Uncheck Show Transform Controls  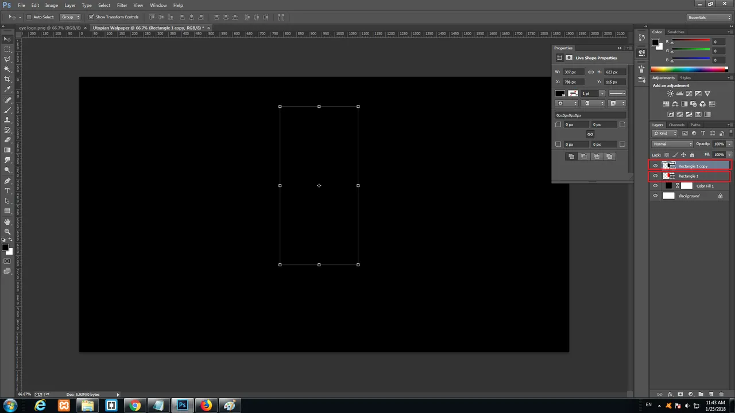[x=91, y=17]
